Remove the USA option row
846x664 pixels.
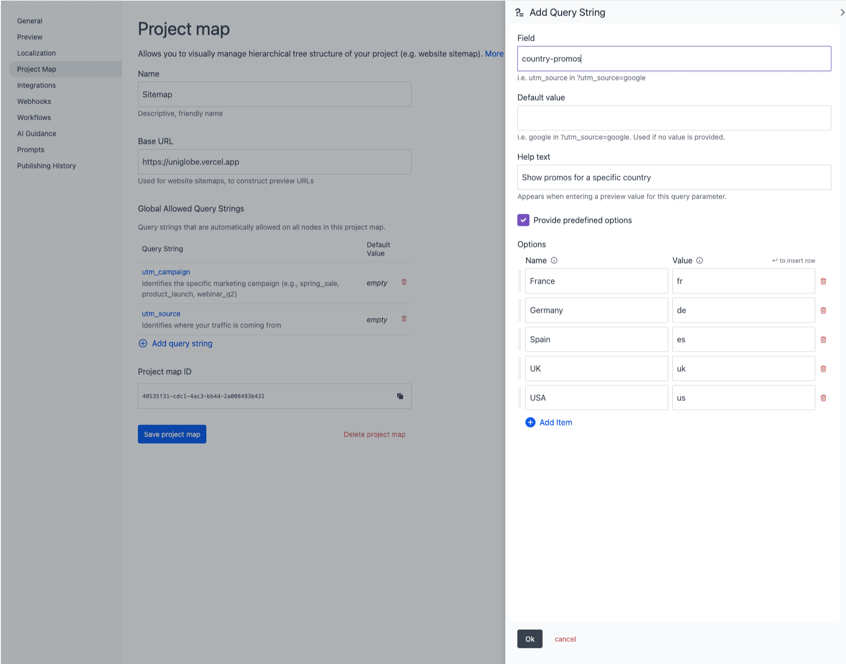(x=824, y=397)
